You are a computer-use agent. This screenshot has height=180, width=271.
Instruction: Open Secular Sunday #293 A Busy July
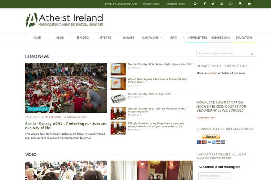point(150,94)
